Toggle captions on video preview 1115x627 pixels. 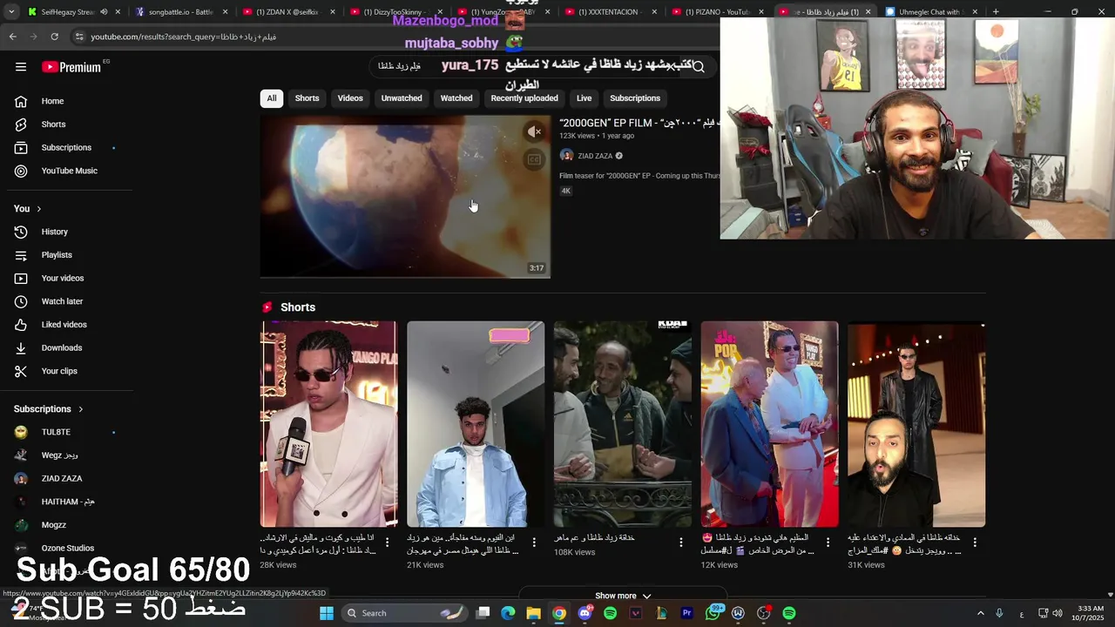point(534,159)
